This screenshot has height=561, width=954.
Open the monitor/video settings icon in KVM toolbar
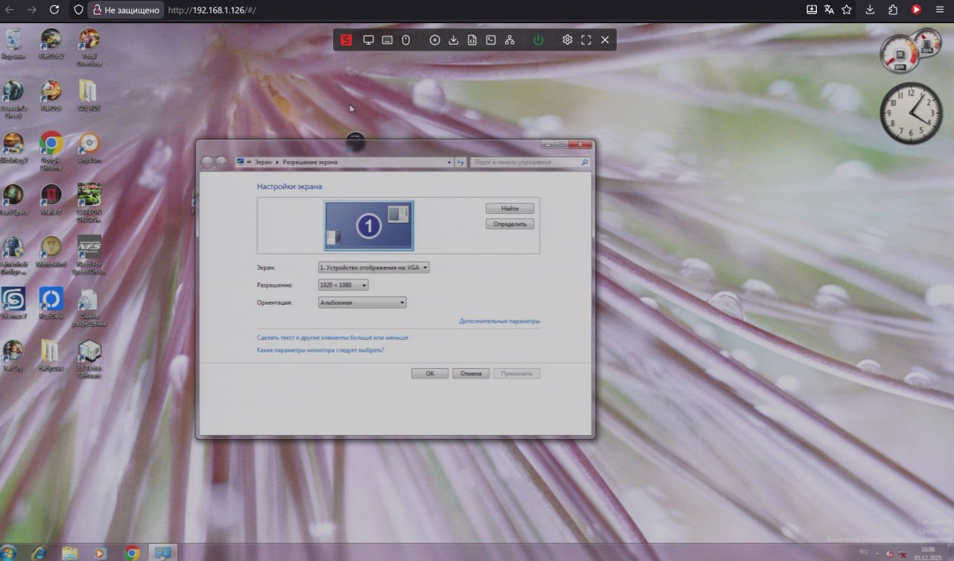[368, 40]
